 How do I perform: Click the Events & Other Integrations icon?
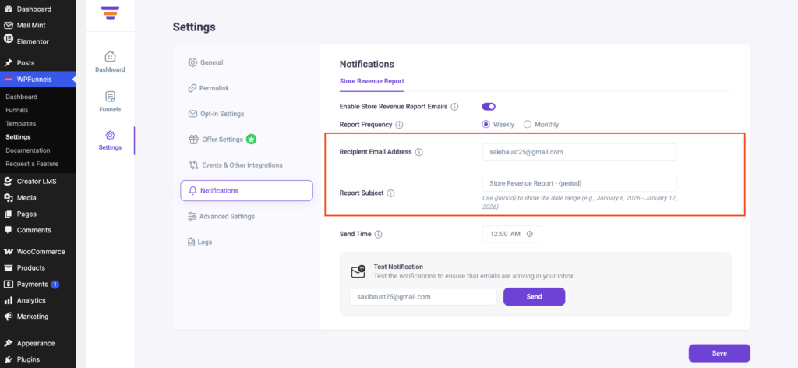pyautogui.click(x=193, y=165)
